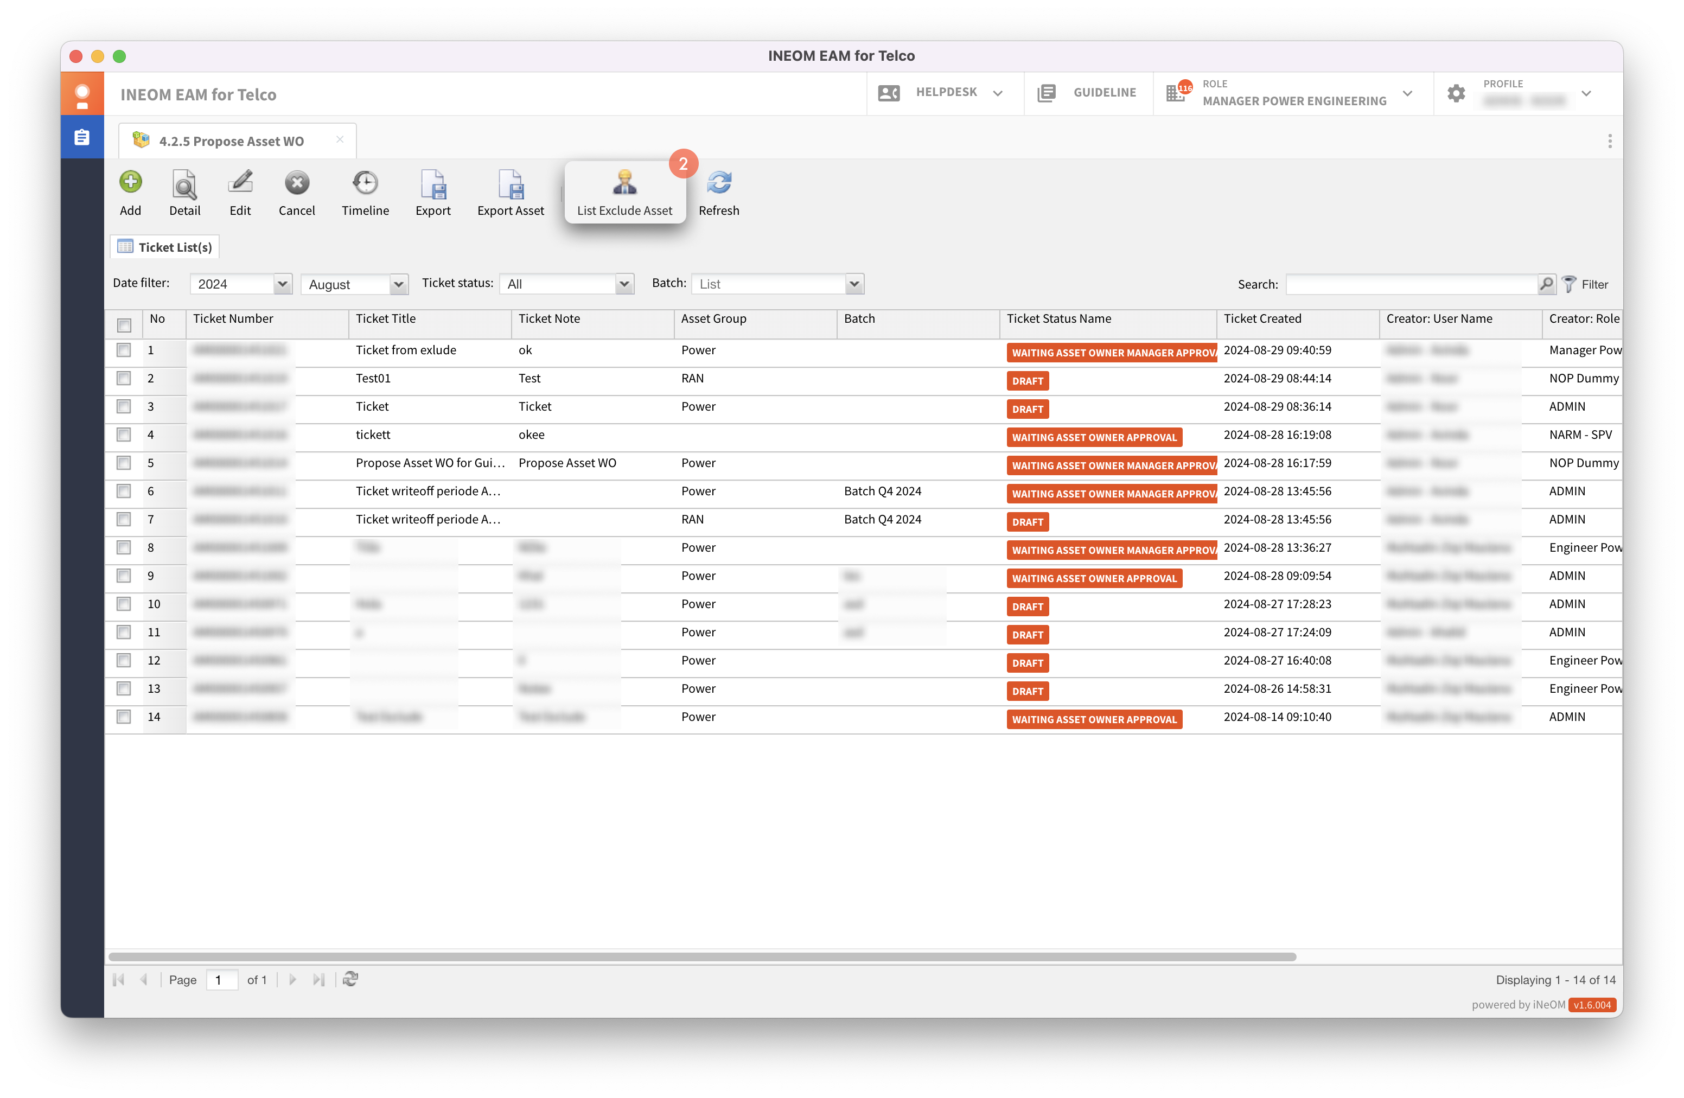Go to previous page icon
The height and width of the screenshot is (1098, 1684).
[144, 979]
